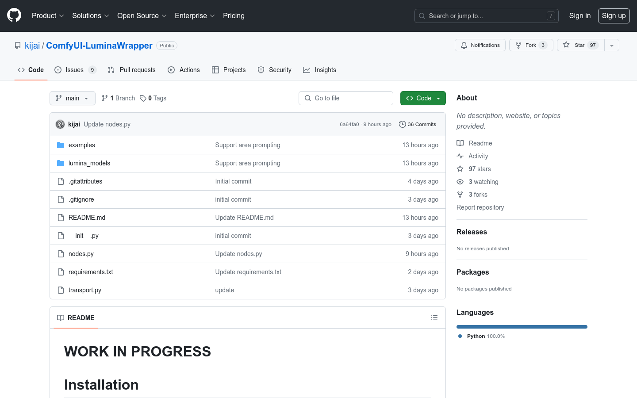View 36 Commits history
Screen dimensions: 637x398
(x=418, y=124)
